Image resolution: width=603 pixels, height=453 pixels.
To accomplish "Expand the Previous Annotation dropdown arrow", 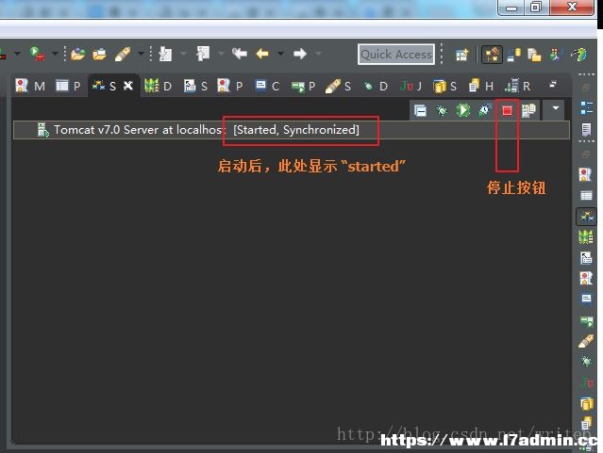I will click(x=221, y=54).
